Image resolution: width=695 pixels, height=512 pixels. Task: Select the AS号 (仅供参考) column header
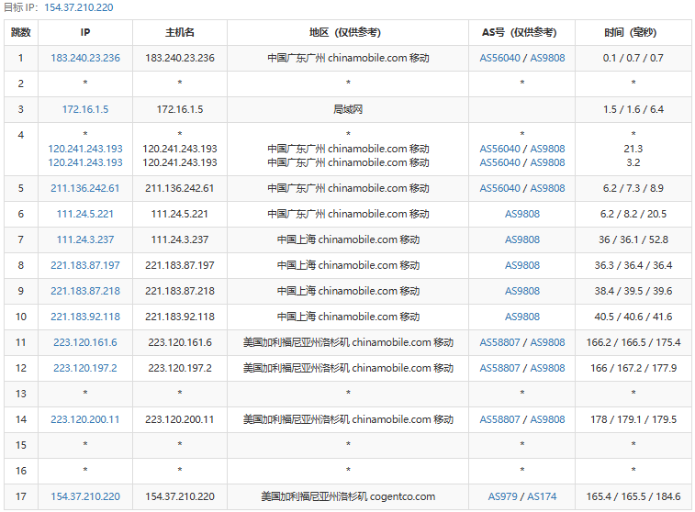(522, 32)
